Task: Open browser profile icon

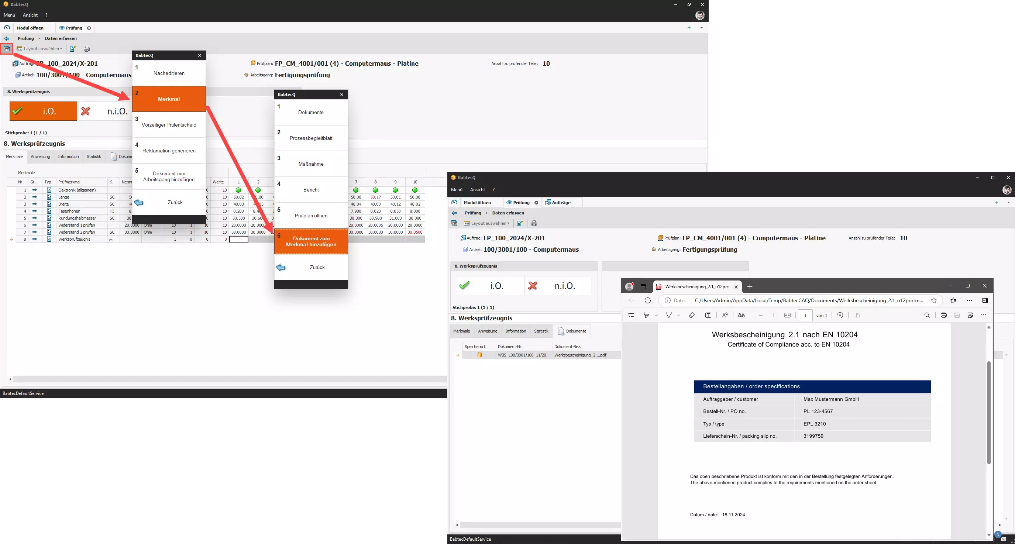Action: click(x=630, y=286)
